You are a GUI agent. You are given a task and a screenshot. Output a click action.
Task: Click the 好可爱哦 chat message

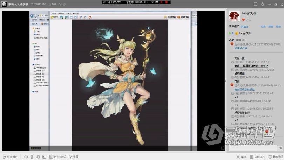pyautogui.click(x=239, y=74)
